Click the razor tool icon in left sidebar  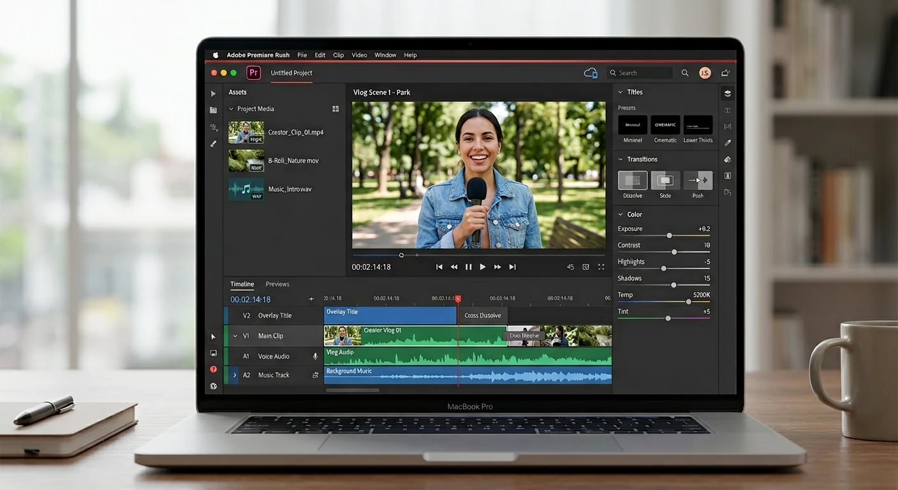[x=214, y=144]
